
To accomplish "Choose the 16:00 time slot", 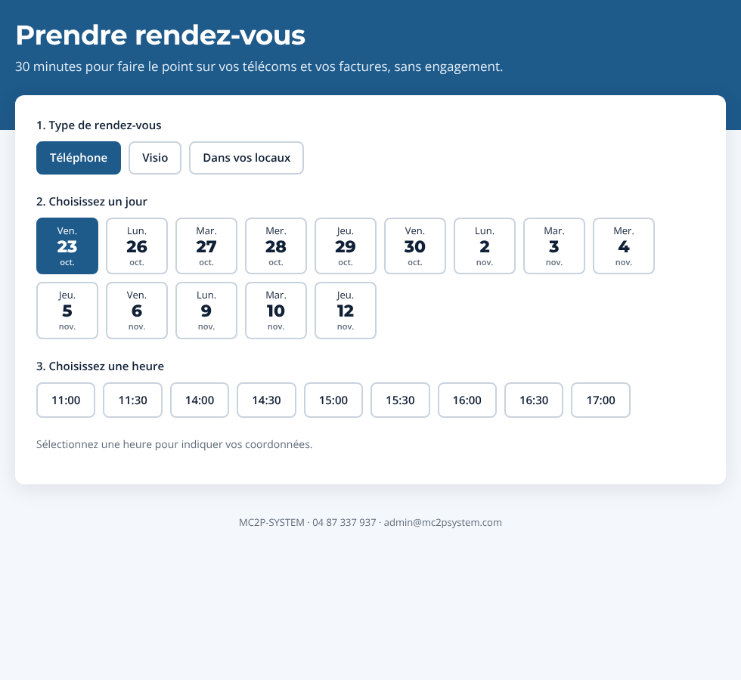I will [467, 400].
